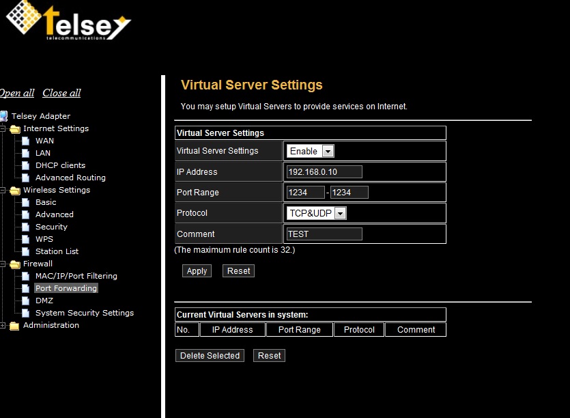
Task: Click the Internet Settings folder icon
Action: tap(14, 128)
